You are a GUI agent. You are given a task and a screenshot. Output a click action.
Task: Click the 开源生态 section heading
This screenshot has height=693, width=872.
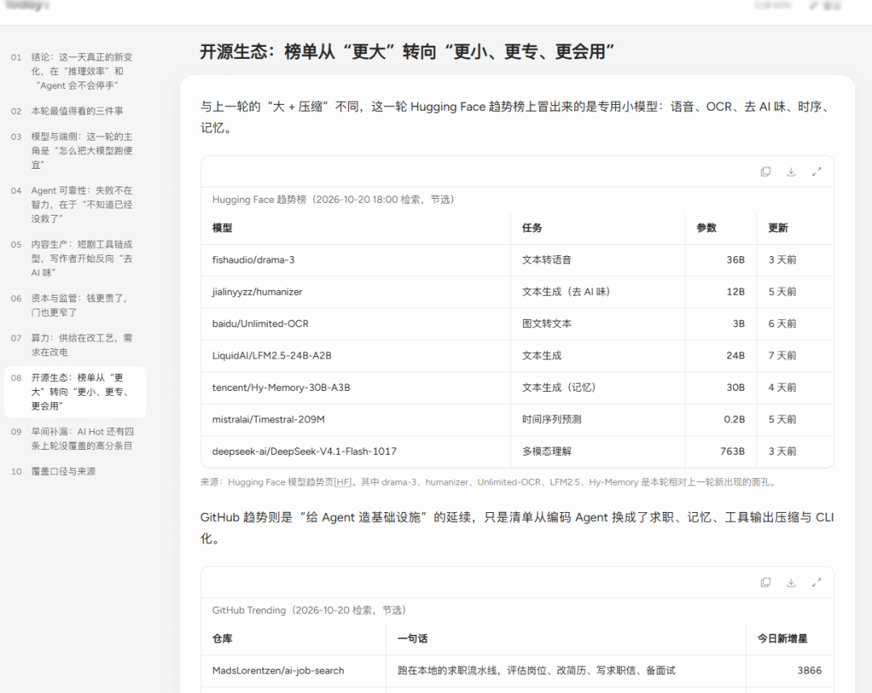[x=407, y=52]
